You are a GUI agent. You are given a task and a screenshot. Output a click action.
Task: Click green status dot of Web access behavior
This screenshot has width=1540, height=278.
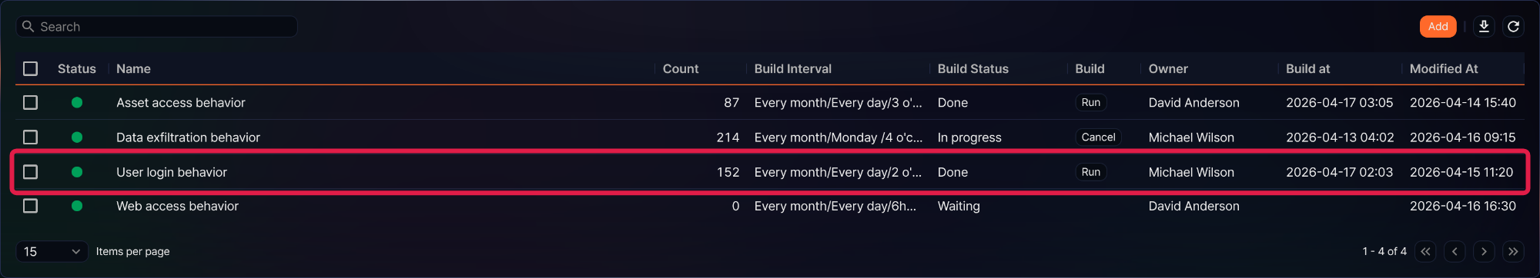(x=77, y=206)
